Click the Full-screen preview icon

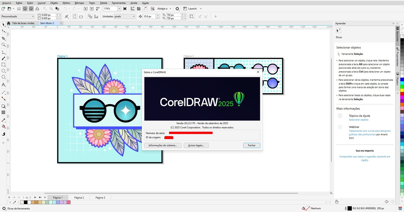pos(125,9)
